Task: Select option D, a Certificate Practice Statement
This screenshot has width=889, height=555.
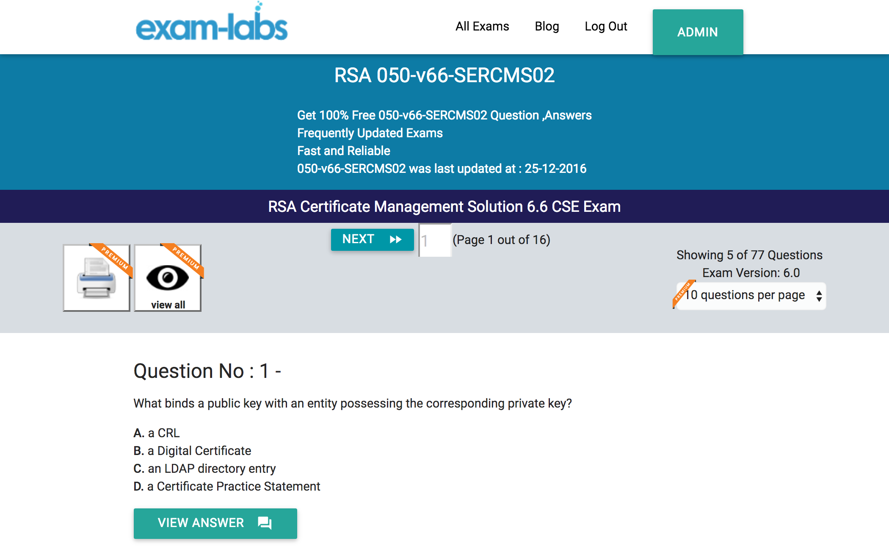Action: [x=226, y=486]
